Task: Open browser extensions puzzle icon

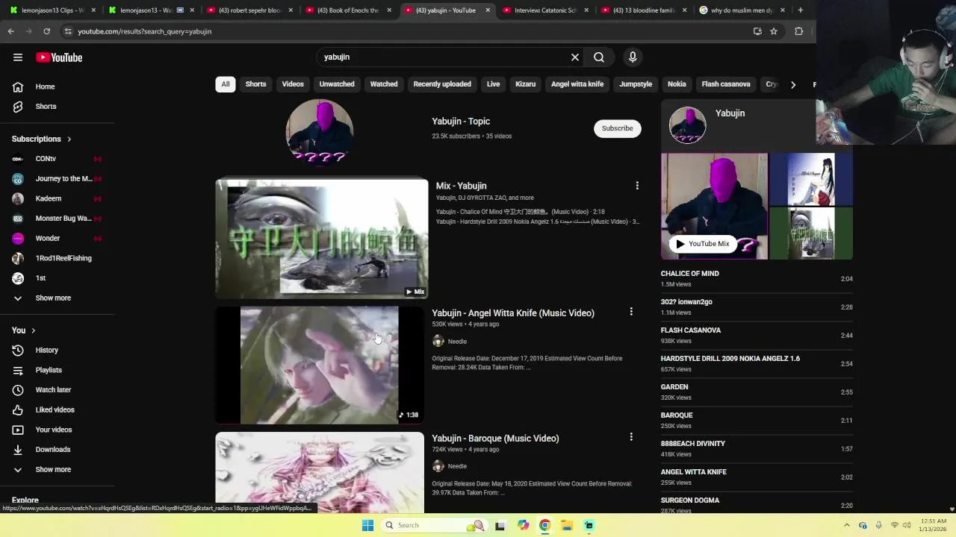Action: [798, 31]
